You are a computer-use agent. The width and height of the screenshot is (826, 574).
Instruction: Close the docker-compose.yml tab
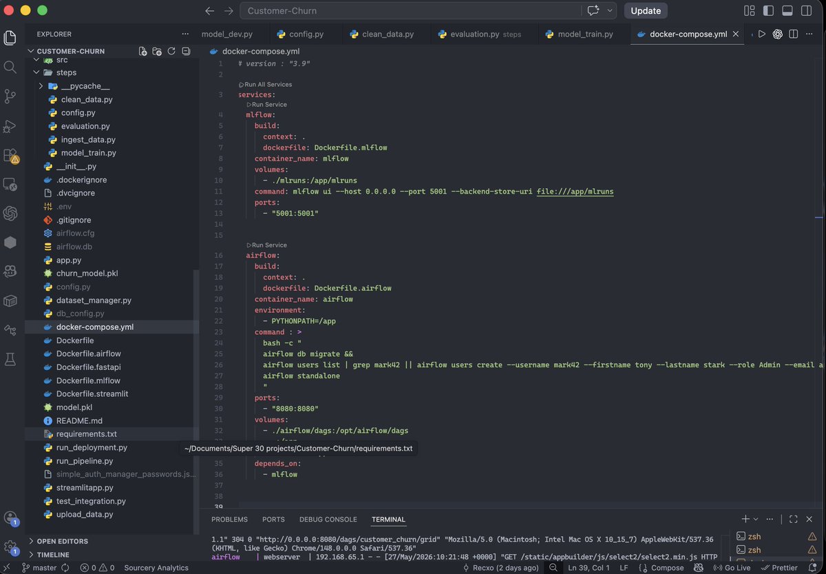pos(737,34)
